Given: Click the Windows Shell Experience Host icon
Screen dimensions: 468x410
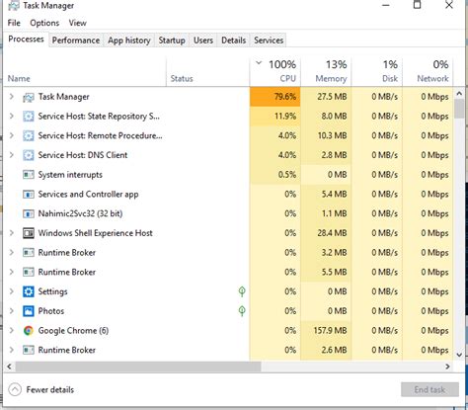Looking at the screenshot, I should pyautogui.click(x=29, y=233).
